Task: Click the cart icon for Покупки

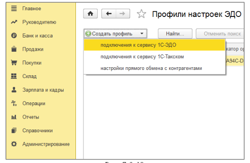Action: 14,62
